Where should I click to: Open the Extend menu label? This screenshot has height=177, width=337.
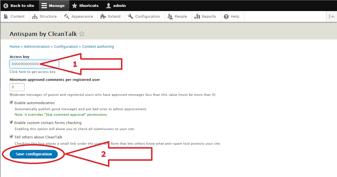coord(114,17)
